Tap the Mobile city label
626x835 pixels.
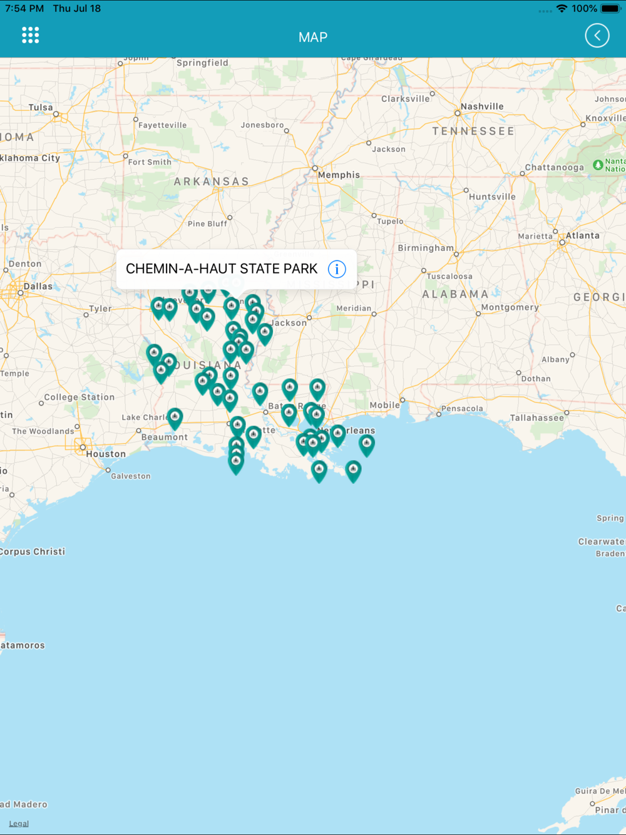[x=384, y=405]
